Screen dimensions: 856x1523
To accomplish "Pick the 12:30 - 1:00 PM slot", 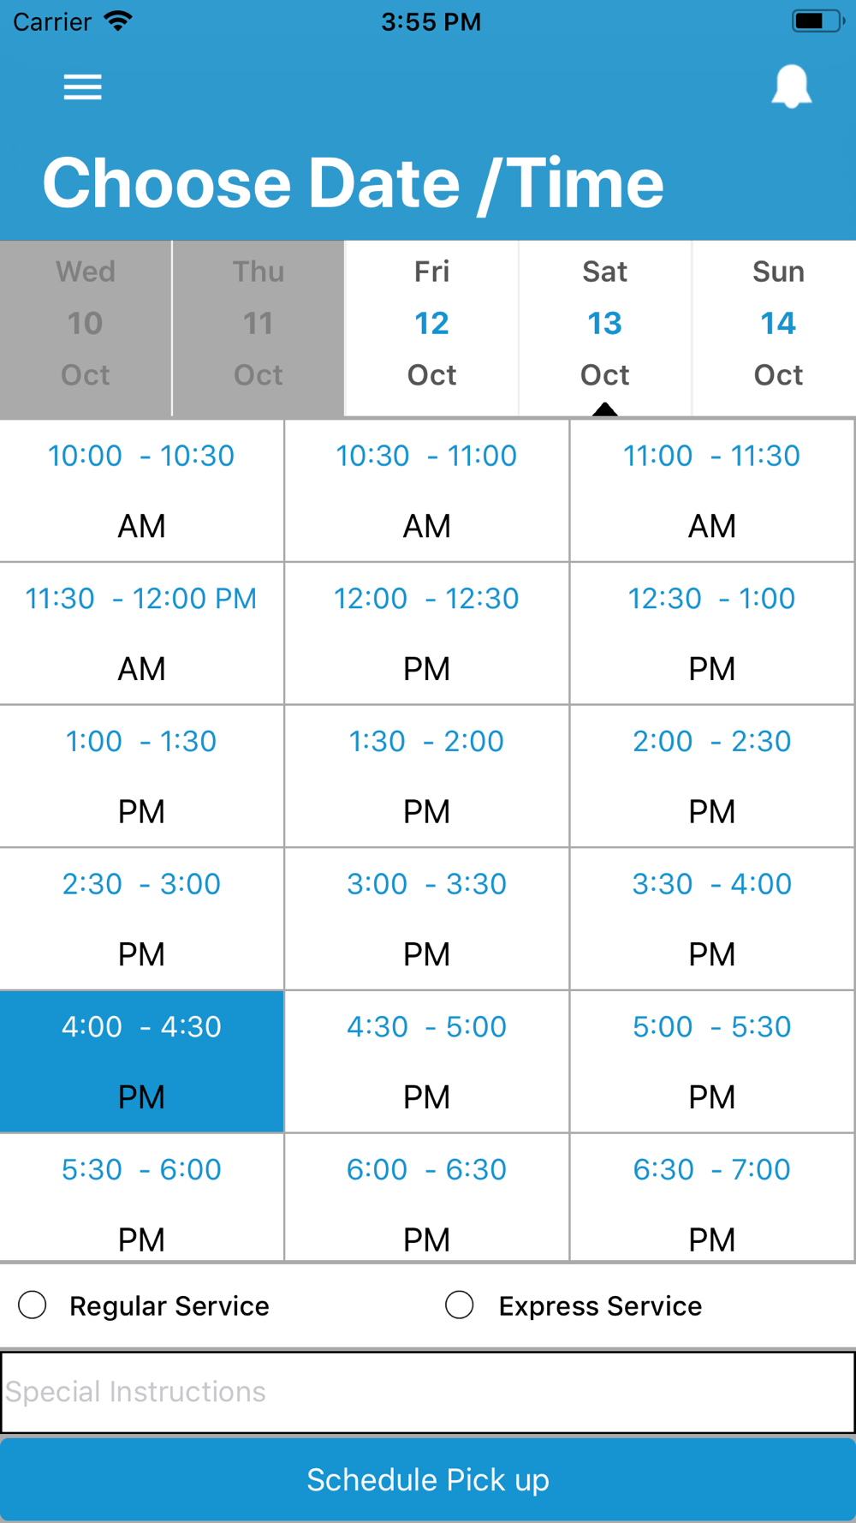I will [x=712, y=634].
